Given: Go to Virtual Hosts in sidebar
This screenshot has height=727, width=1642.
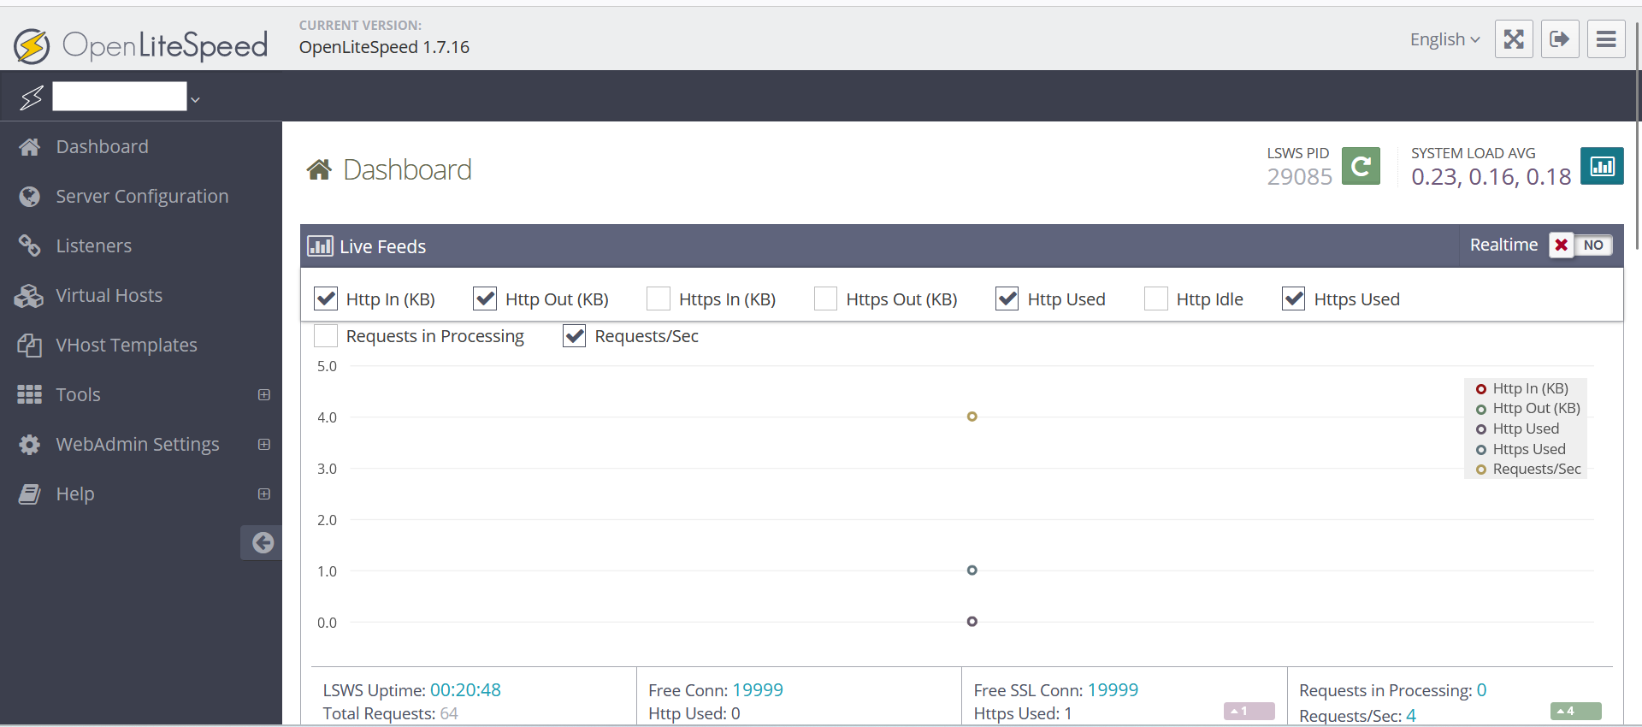Looking at the screenshot, I should 109,296.
